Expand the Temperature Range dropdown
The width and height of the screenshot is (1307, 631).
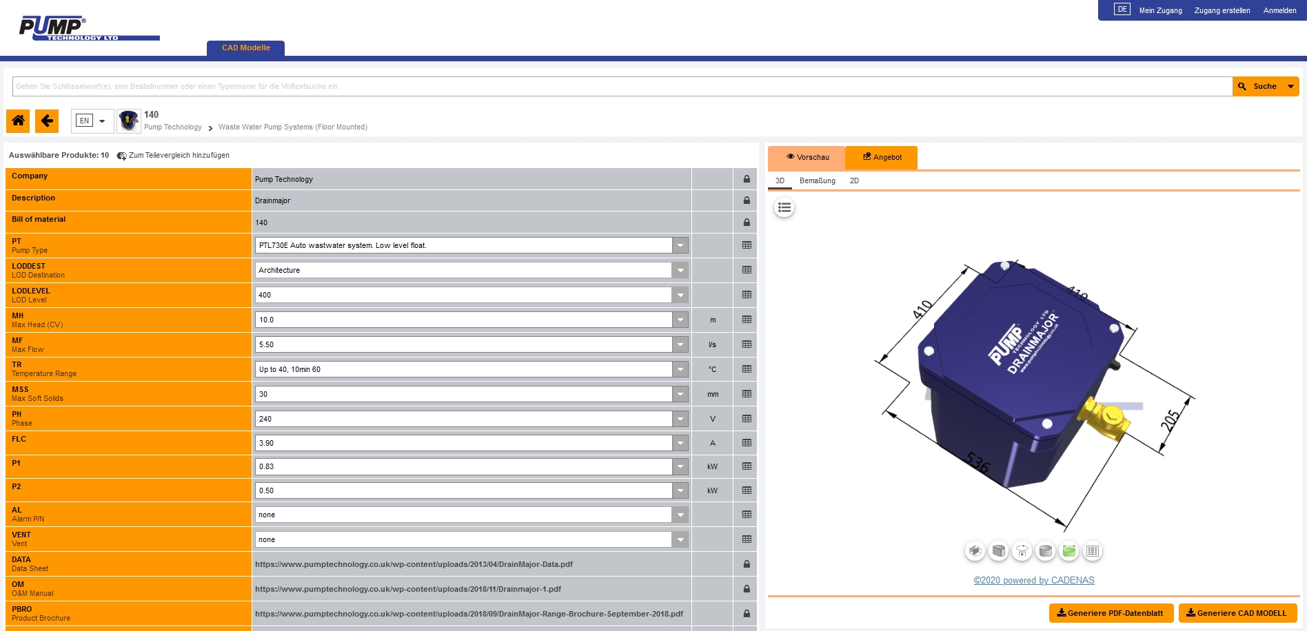[x=680, y=369]
